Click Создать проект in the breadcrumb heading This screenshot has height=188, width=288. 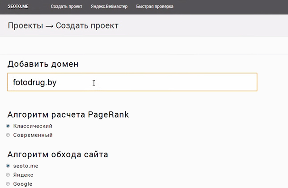[87, 25]
